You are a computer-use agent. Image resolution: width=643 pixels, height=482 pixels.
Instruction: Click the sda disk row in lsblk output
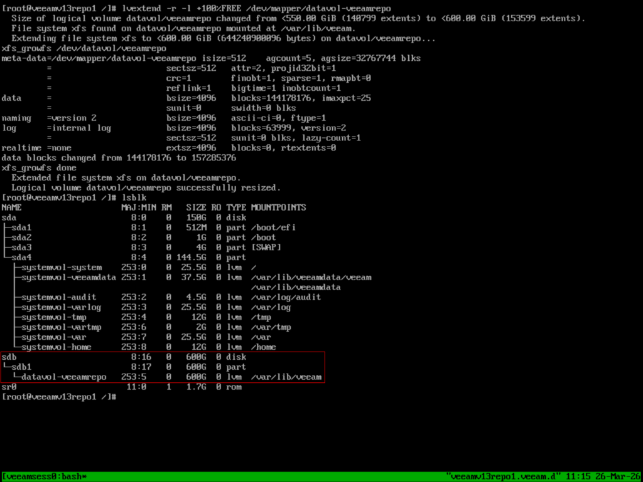click(x=9, y=217)
